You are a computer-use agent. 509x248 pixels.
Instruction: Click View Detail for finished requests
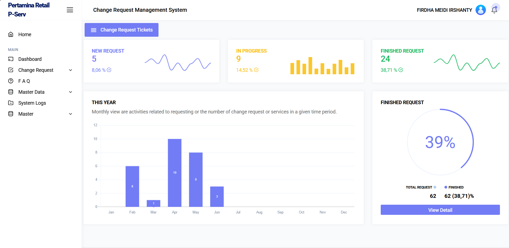tap(440, 210)
